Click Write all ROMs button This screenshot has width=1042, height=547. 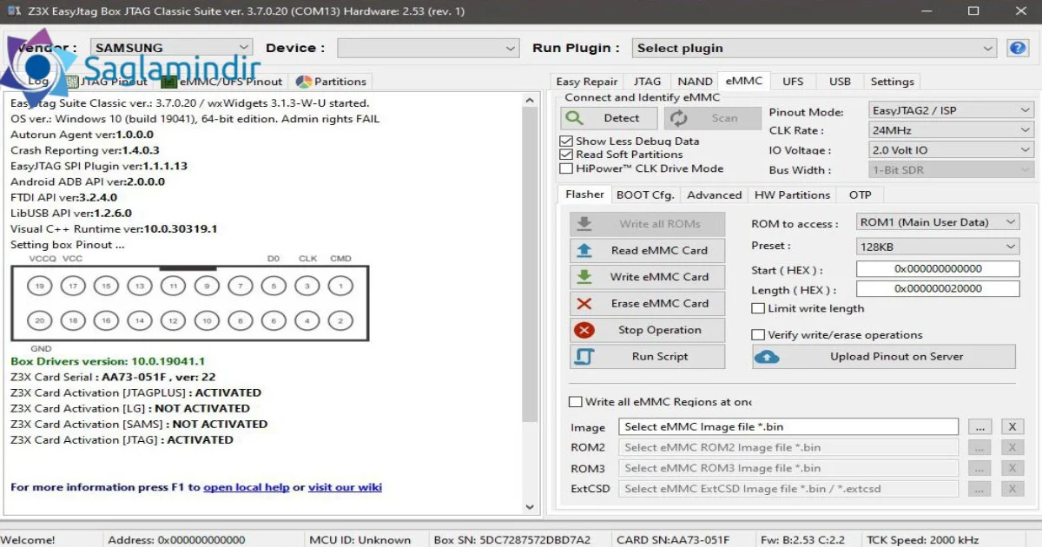tap(647, 224)
